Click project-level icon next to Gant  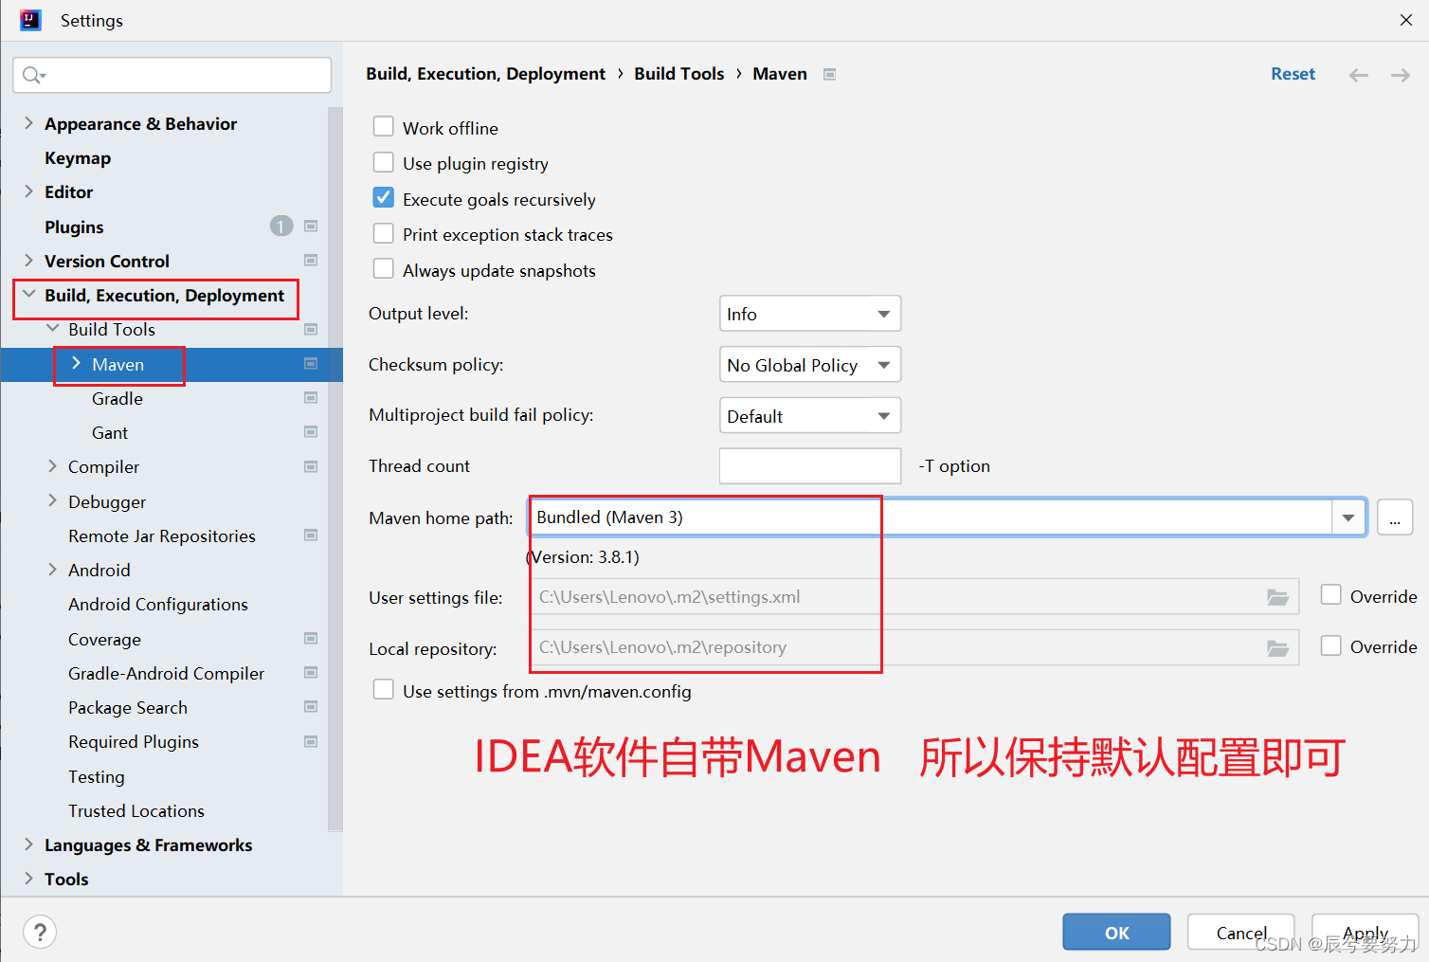pos(311,431)
